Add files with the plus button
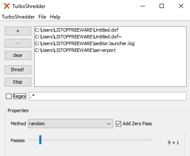This screenshot has width=190, height=156. pos(18,31)
